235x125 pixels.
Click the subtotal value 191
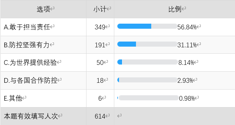pos(100,45)
